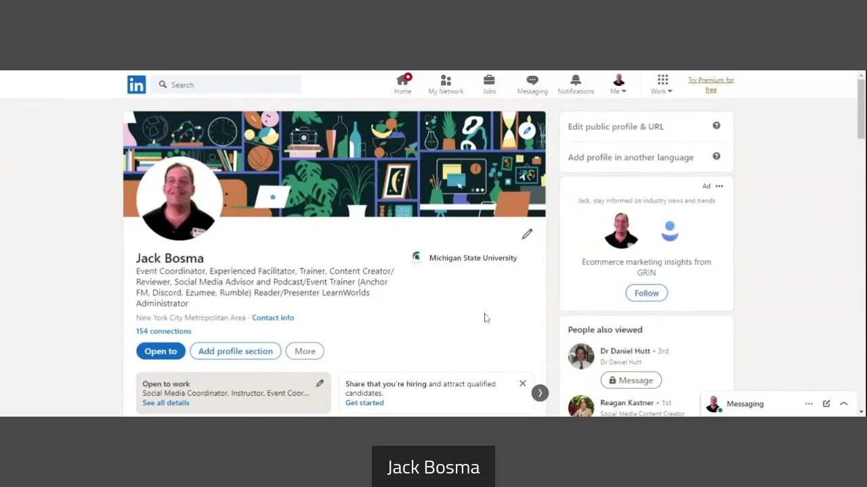This screenshot has height=487, width=867.
Task: Open See all details link
Action: tap(166, 402)
